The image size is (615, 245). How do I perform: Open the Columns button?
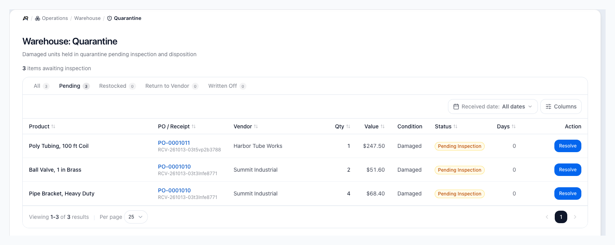561,107
